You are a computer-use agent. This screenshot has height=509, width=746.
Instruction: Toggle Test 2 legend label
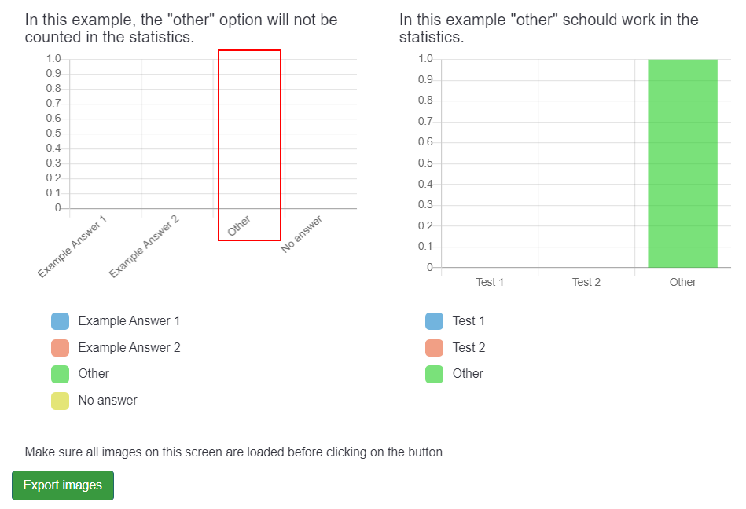point(469,348)
